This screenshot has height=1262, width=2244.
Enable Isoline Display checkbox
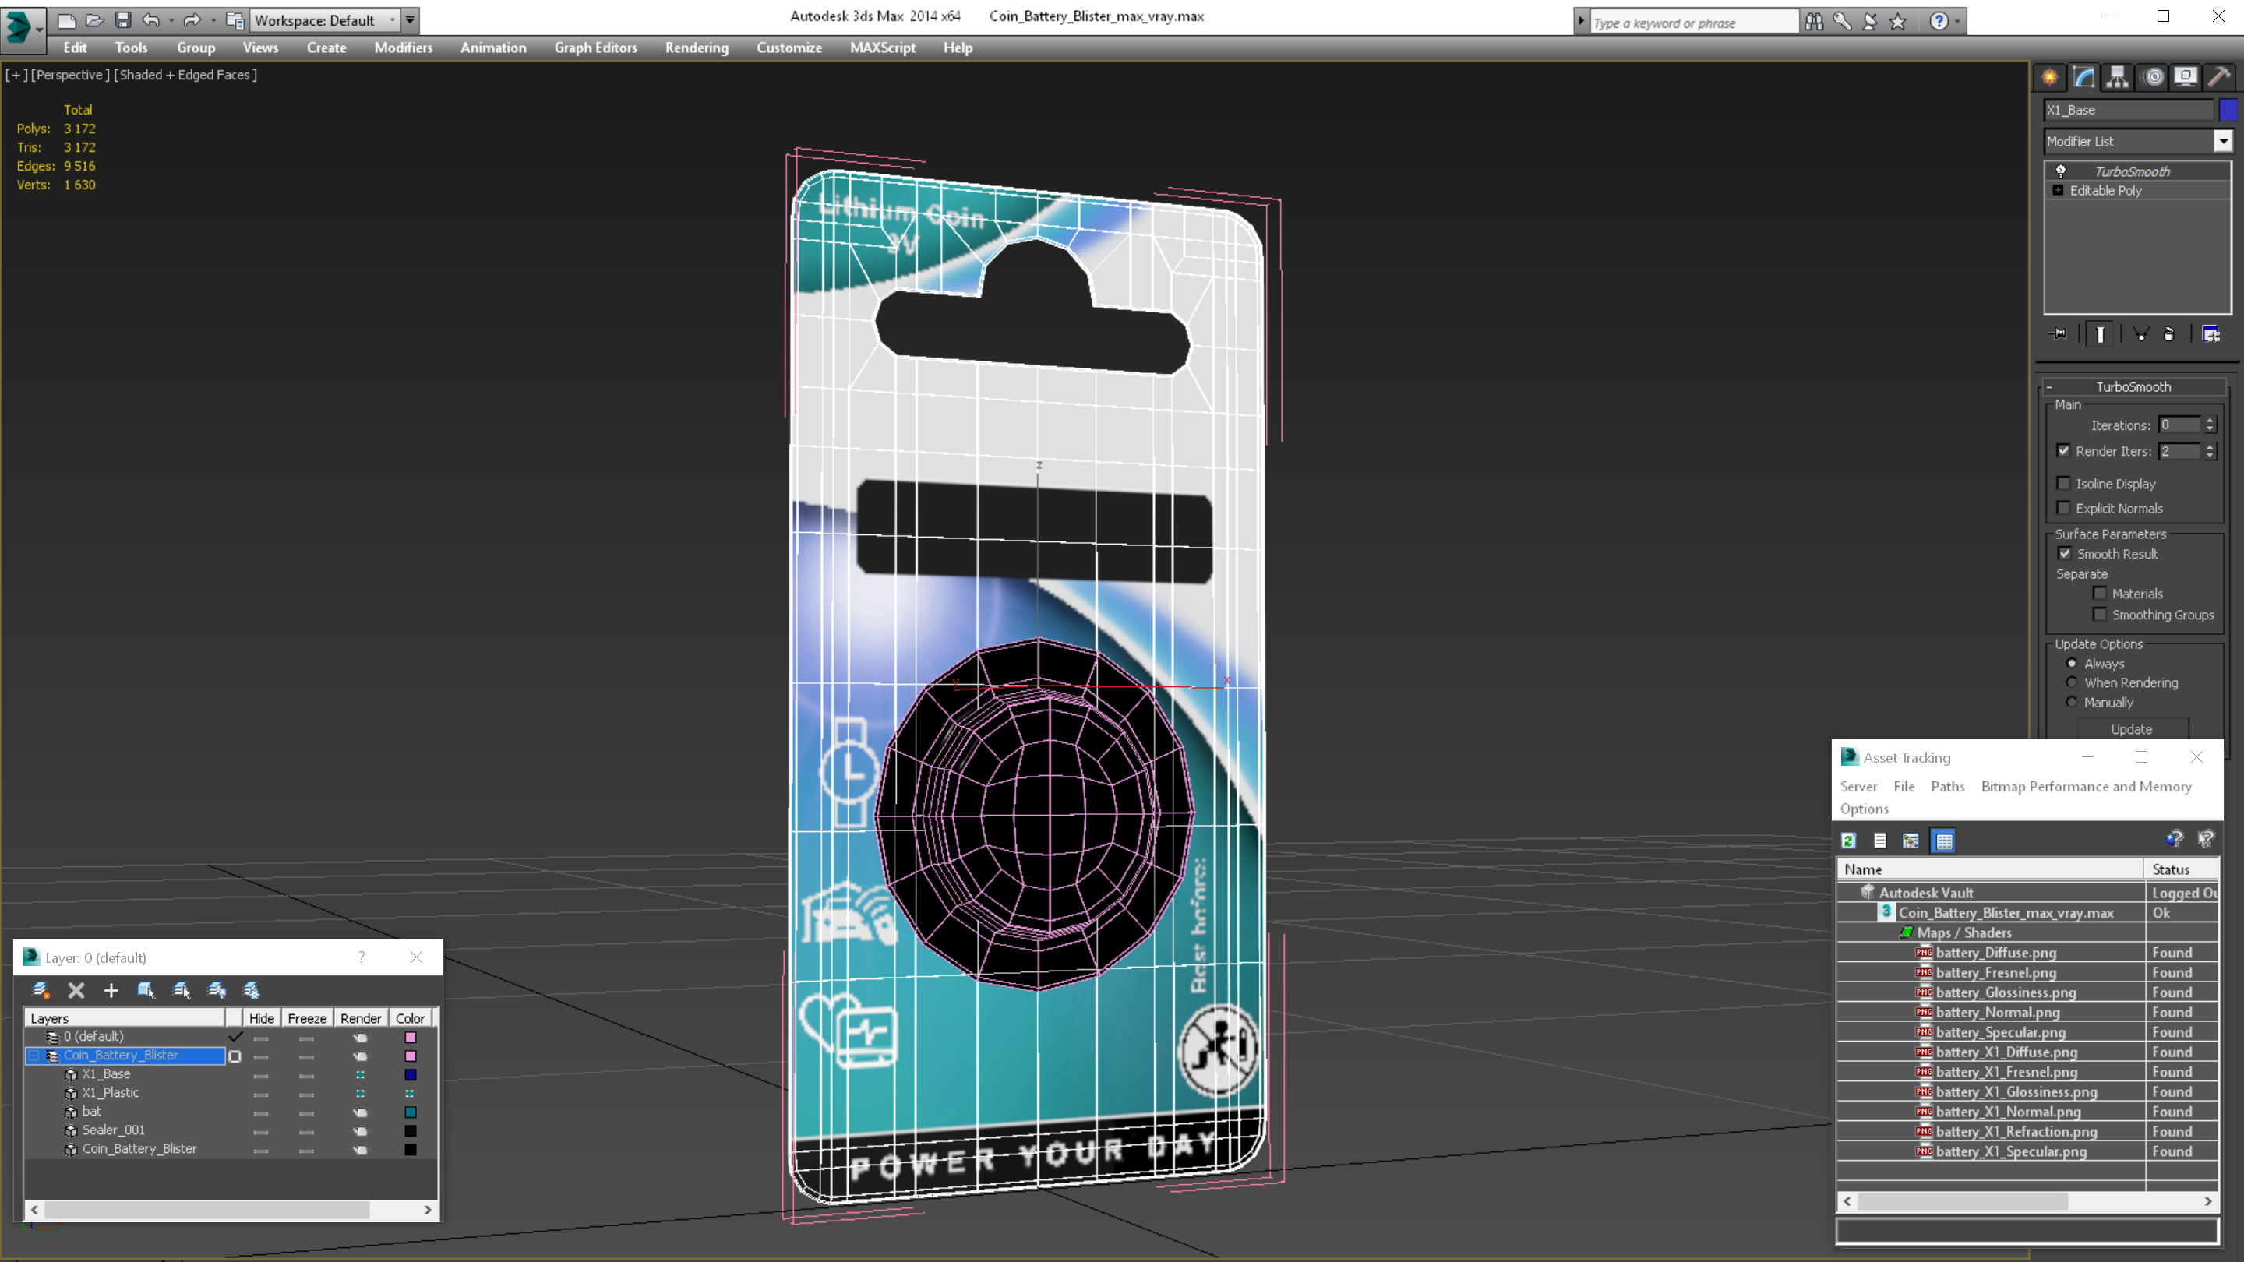pos(2064,483)
